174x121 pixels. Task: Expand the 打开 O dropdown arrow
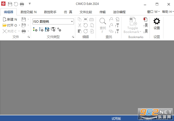(19, 25)
